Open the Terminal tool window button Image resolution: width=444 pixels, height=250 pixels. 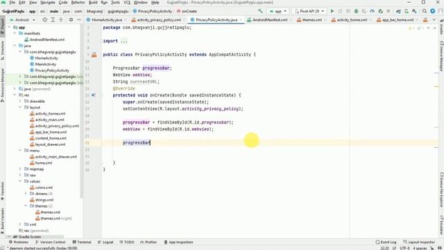click(82, 242)
